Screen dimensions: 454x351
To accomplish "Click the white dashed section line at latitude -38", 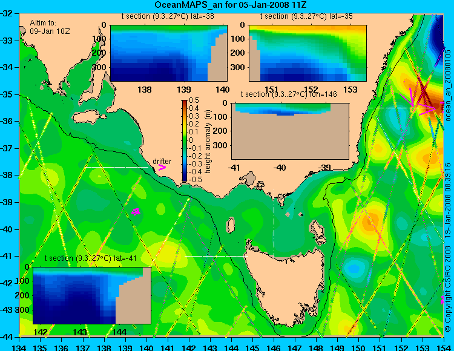I will point(116,167).
